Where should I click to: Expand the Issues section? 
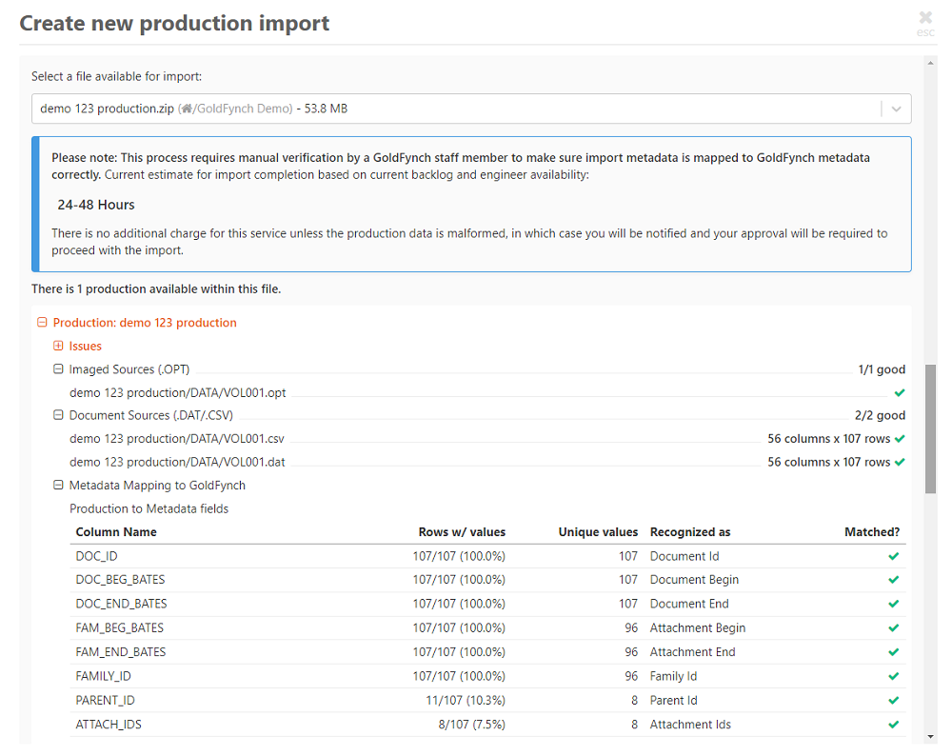point(58,346)
